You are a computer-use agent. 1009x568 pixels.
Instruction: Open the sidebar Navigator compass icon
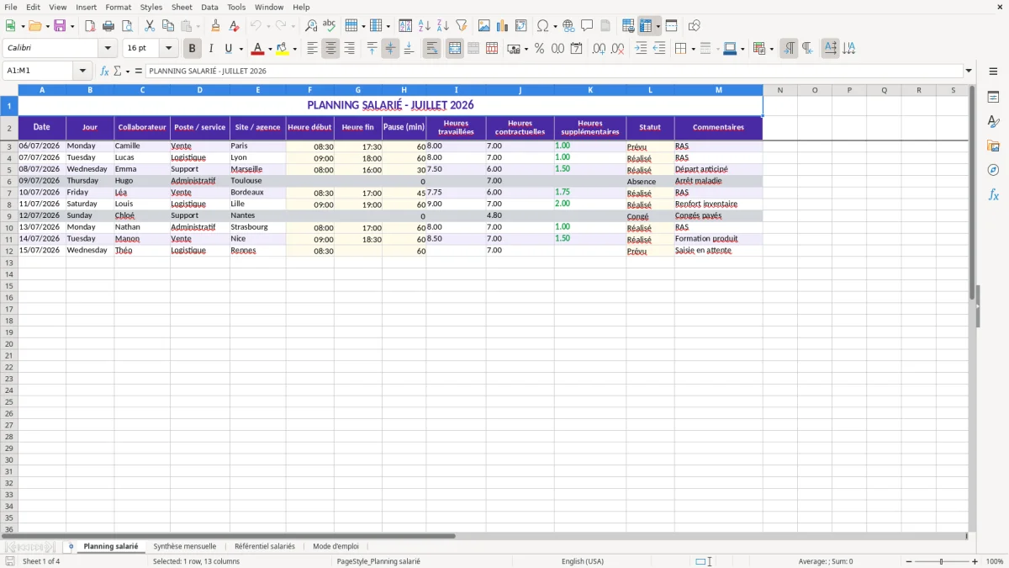[x=993, y=170]
